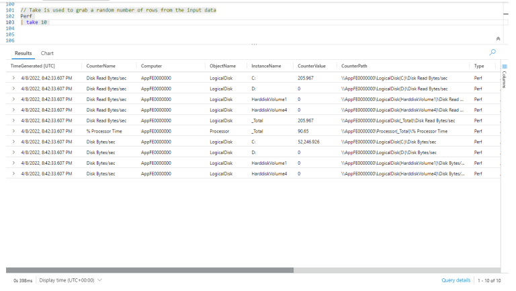Expand the Disk Bytes/sec D: row
Viewport: 516px width, 291px height.
(13, 153)
